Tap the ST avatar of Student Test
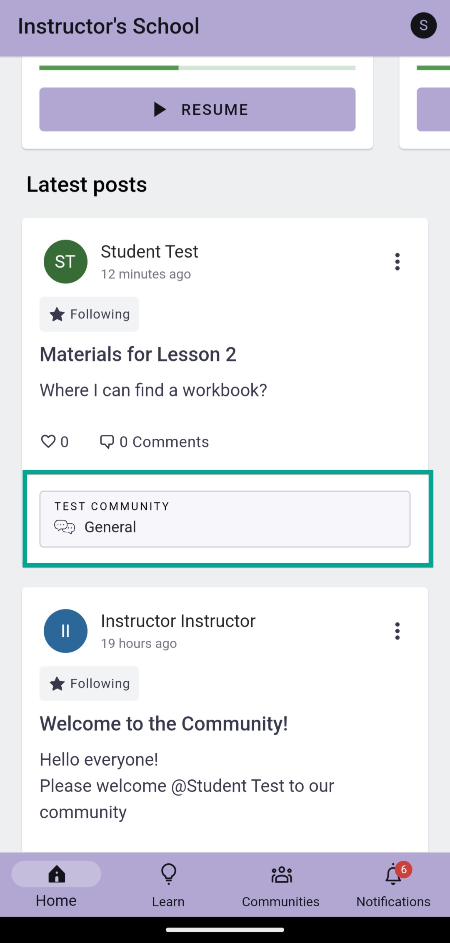The image size is (450, 943). (65, 262)
